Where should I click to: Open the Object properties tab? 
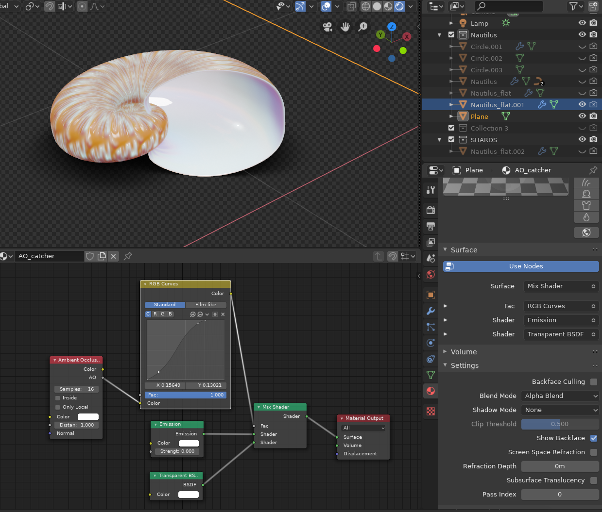(x=430, y=295)
